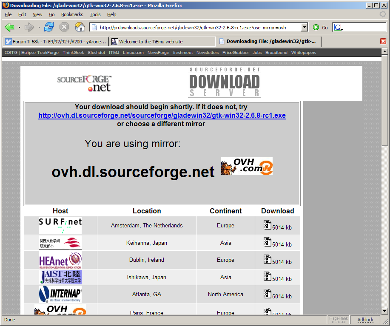Click the Google search engine icon
The height and width of the screenshot is (326, 390).
(x=338, y=27)
